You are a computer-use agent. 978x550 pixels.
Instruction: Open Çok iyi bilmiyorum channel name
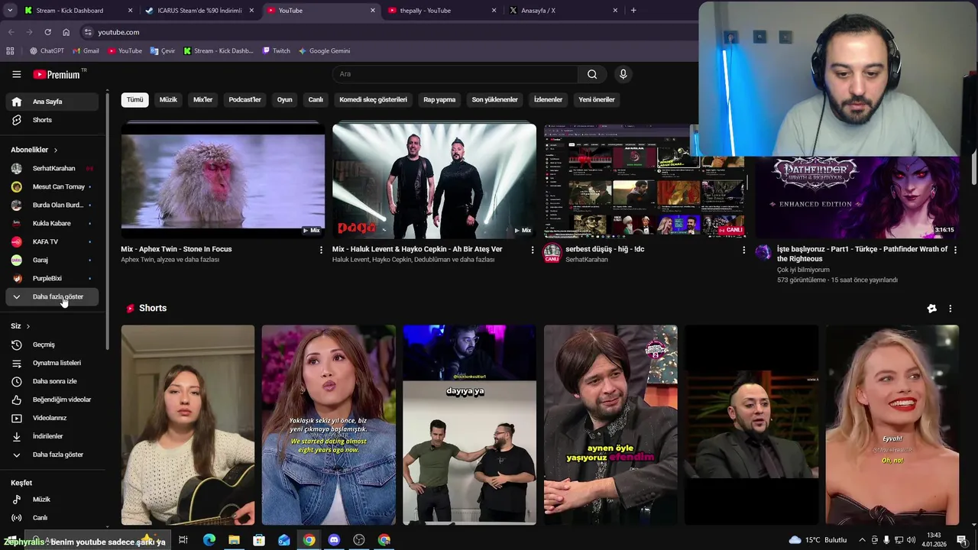click(x=803, y=270)
